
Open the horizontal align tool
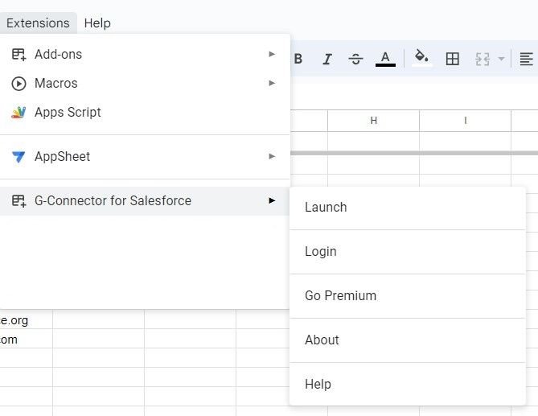tap(526, 59)
